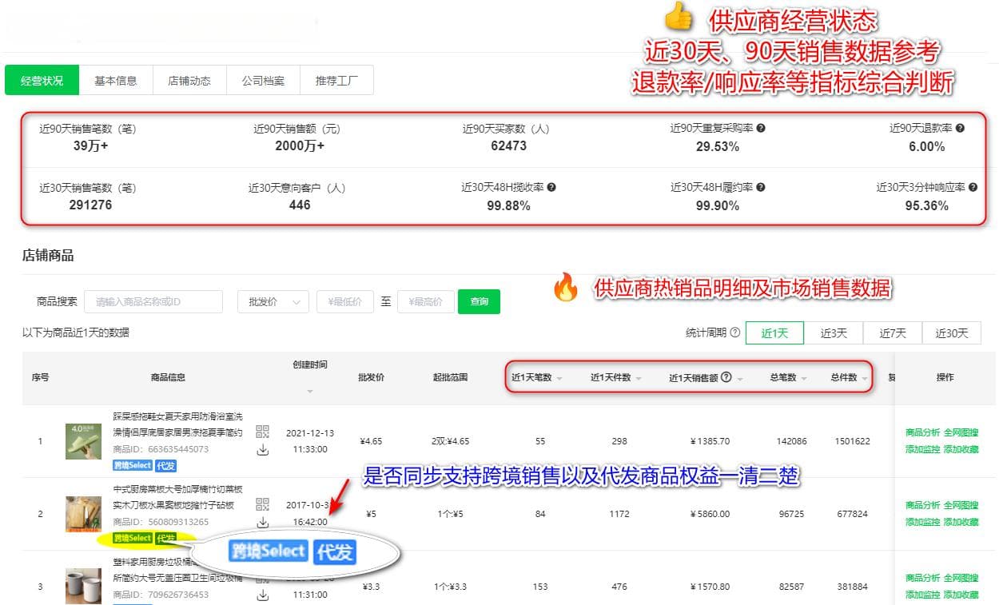The width and height of the screenshot is (999, 605).
Task: Click 近90天买家数 value 62473
Action: click(508, 145)
